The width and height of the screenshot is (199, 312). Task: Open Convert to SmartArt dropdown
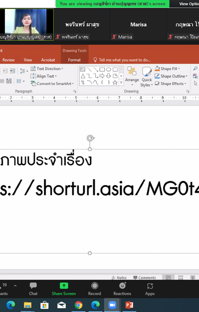(52, 83)
